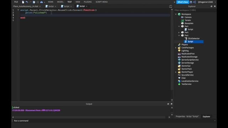Collapse the function fold arrow on line 1
228x128 pixels.
pos(18,10)
